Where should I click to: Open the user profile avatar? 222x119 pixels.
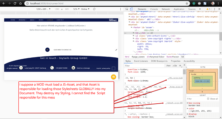coord(213,4)
